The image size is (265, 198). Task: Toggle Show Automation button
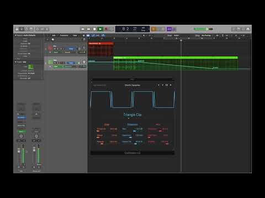[93, 35]
